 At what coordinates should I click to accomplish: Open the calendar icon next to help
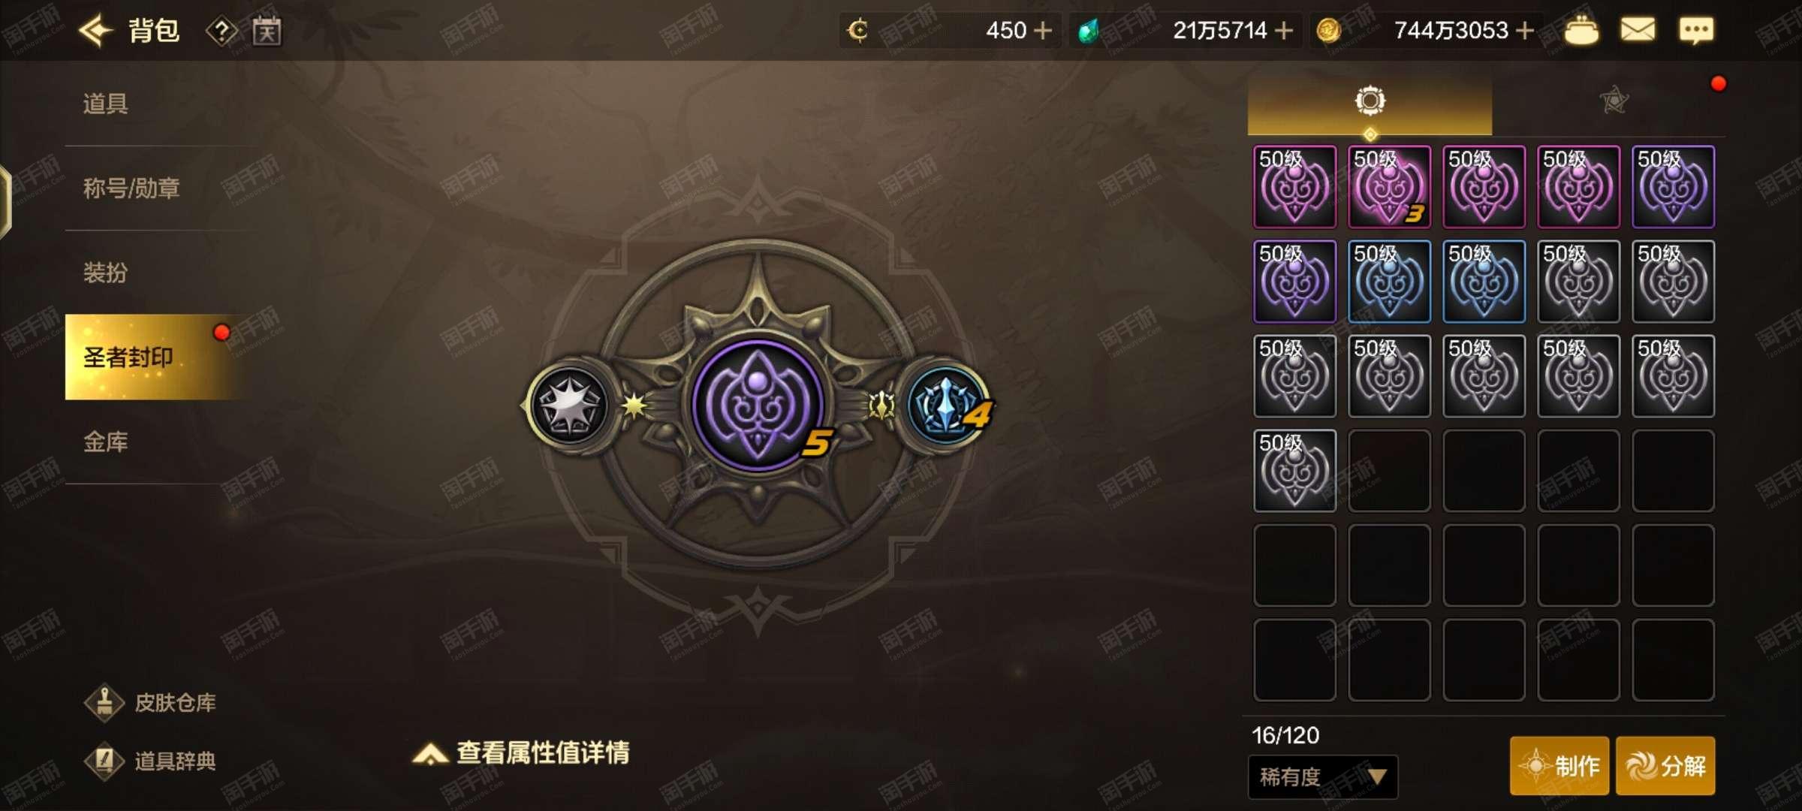pos(267,31)
